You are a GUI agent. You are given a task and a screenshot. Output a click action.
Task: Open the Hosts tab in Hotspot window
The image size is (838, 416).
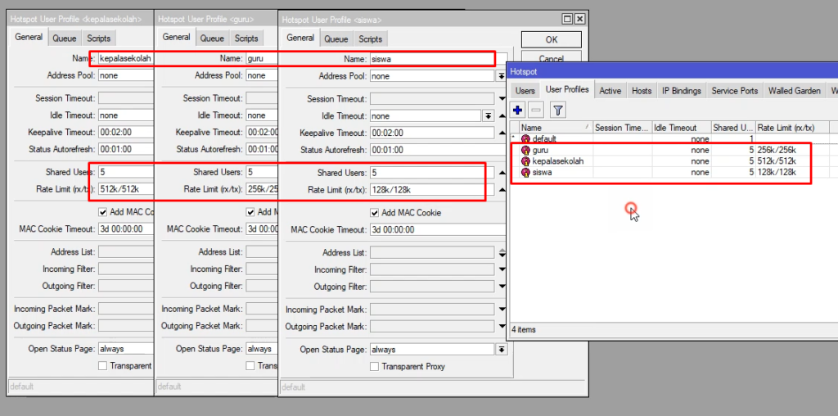coord(642,91)
